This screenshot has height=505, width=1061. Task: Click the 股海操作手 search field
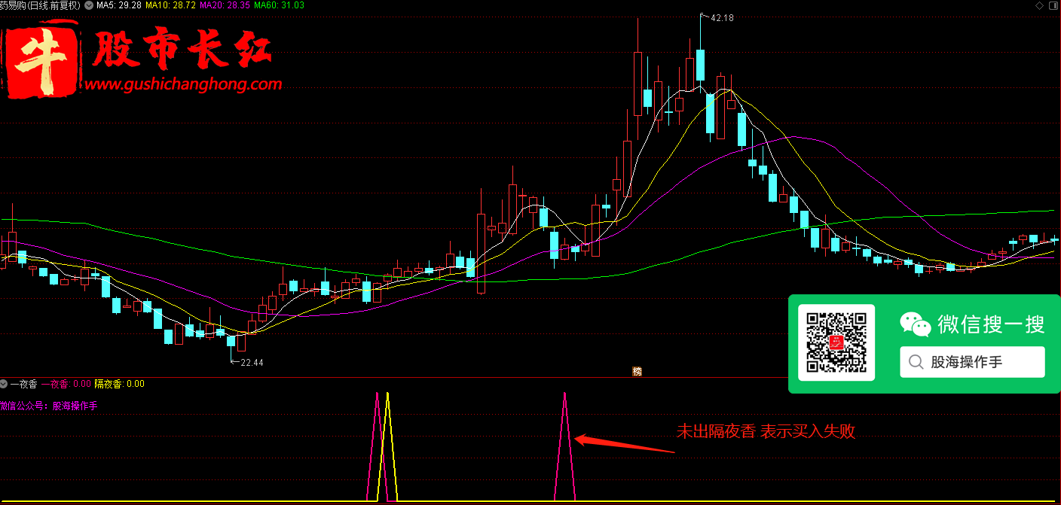pyautogui.click(x=972, y=362)
